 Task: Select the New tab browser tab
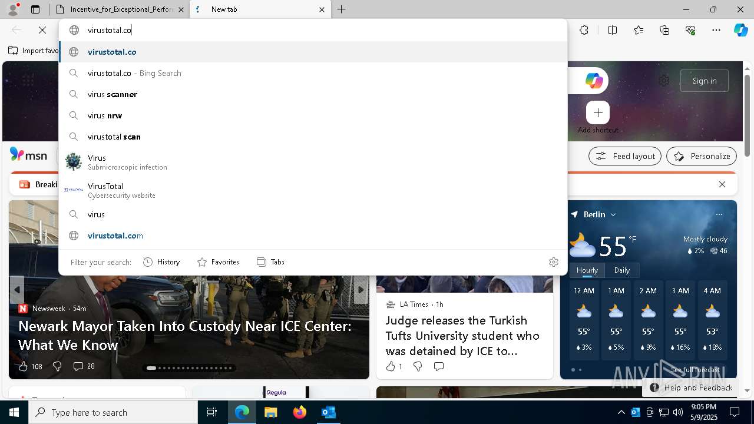[x=259, y=9]
